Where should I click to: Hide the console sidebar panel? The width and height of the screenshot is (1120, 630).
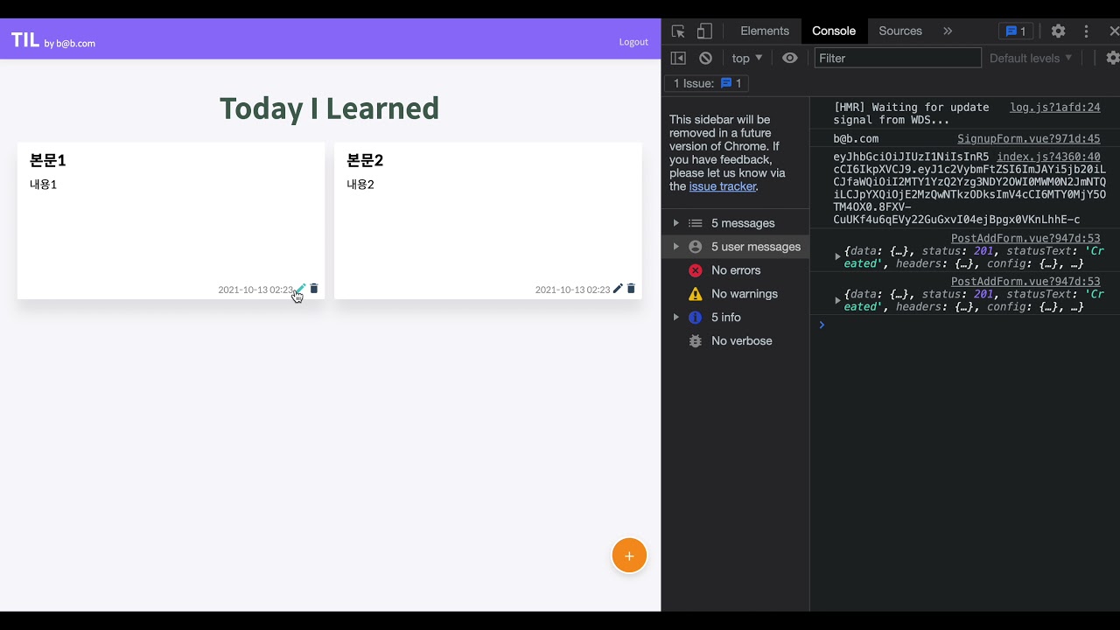pyautogui.click(x=678, y=58)
